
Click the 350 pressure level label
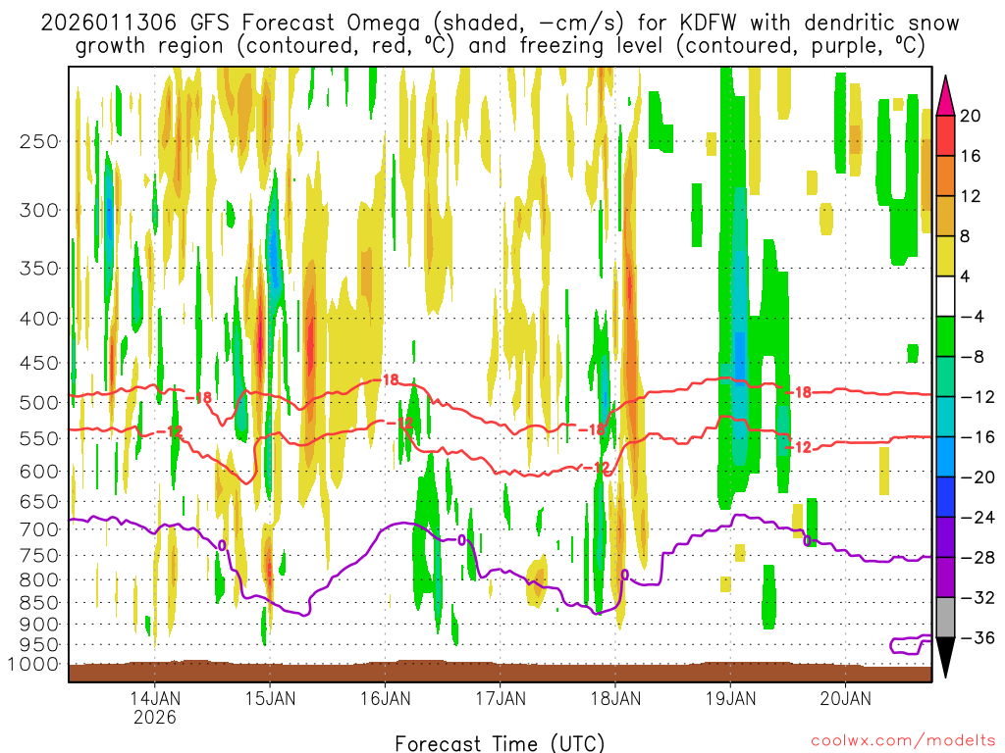coord(39,269)
